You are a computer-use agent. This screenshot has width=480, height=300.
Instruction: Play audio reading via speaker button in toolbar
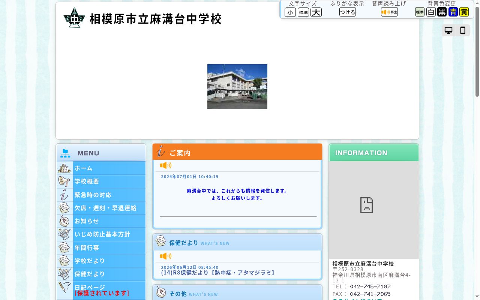click(389, 12)
